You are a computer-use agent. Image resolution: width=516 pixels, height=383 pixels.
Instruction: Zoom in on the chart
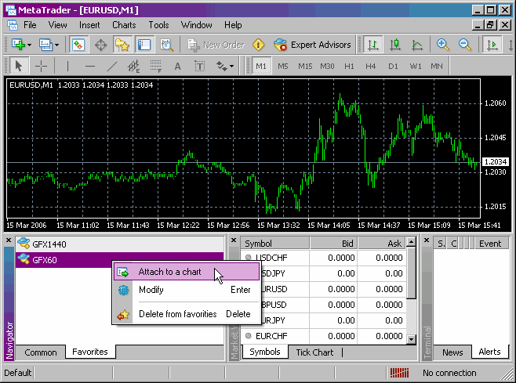[x=443, y=45]
